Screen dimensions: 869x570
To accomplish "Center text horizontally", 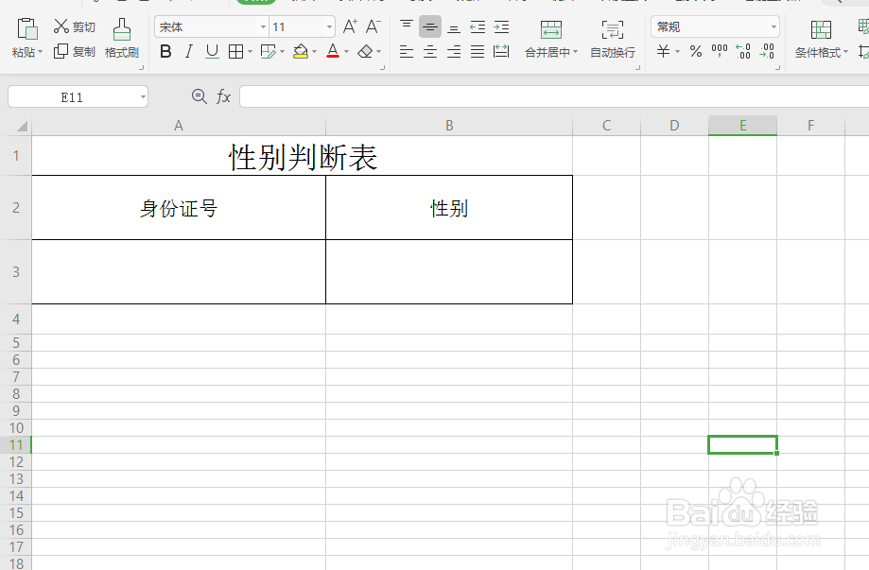I will (430, 51).
